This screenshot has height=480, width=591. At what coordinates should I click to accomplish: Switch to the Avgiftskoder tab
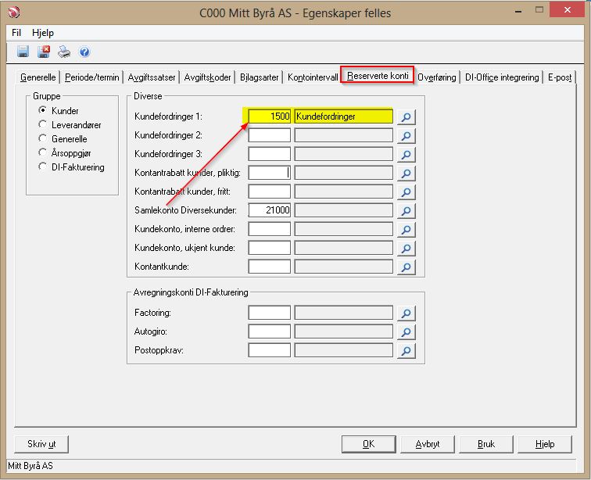pyautogui.click(x=207, y=77)
